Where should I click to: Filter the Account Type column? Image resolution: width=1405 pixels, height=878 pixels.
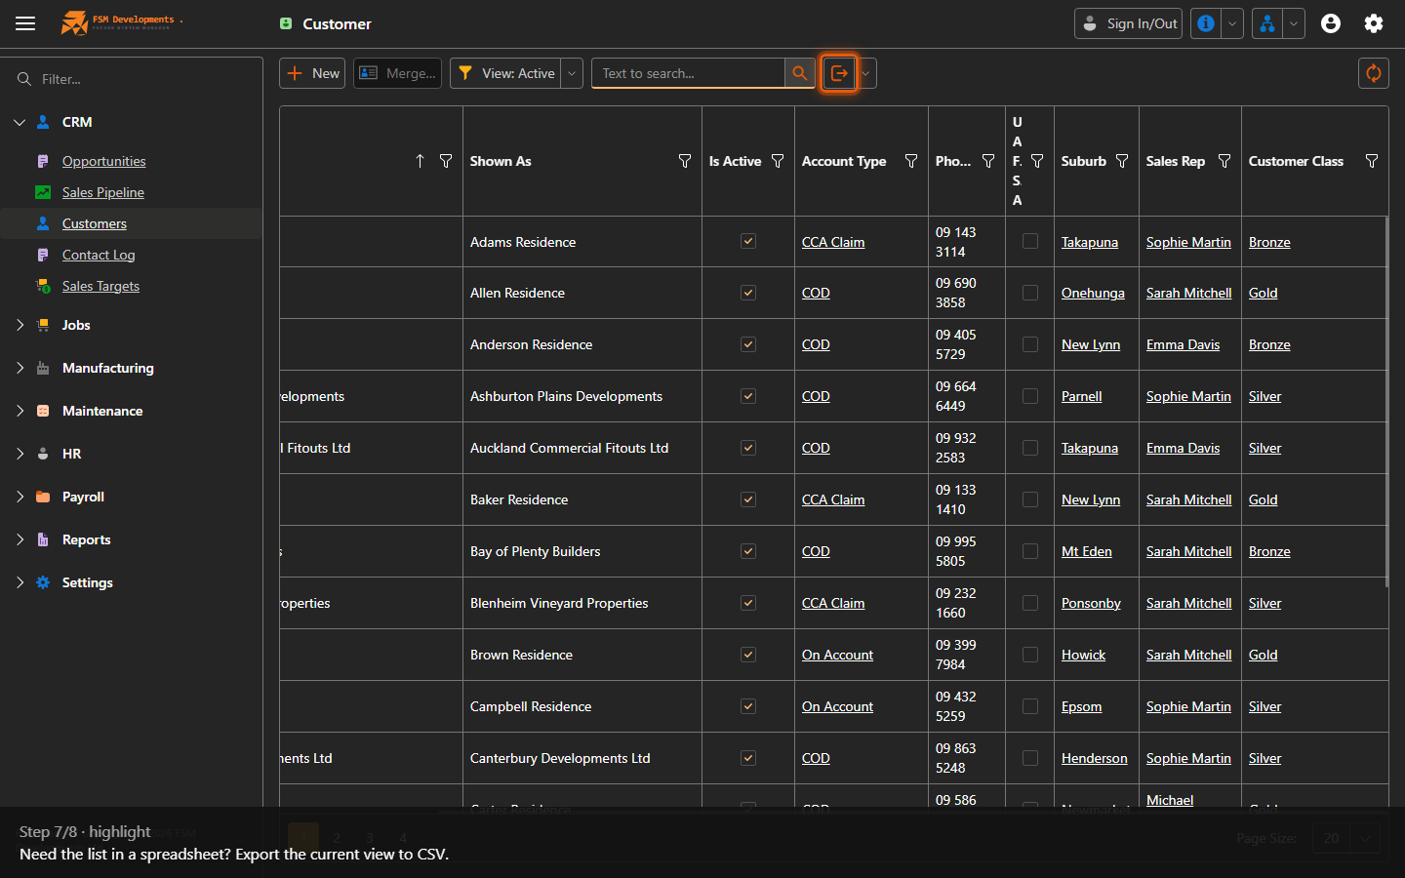[x=911, y=161]
